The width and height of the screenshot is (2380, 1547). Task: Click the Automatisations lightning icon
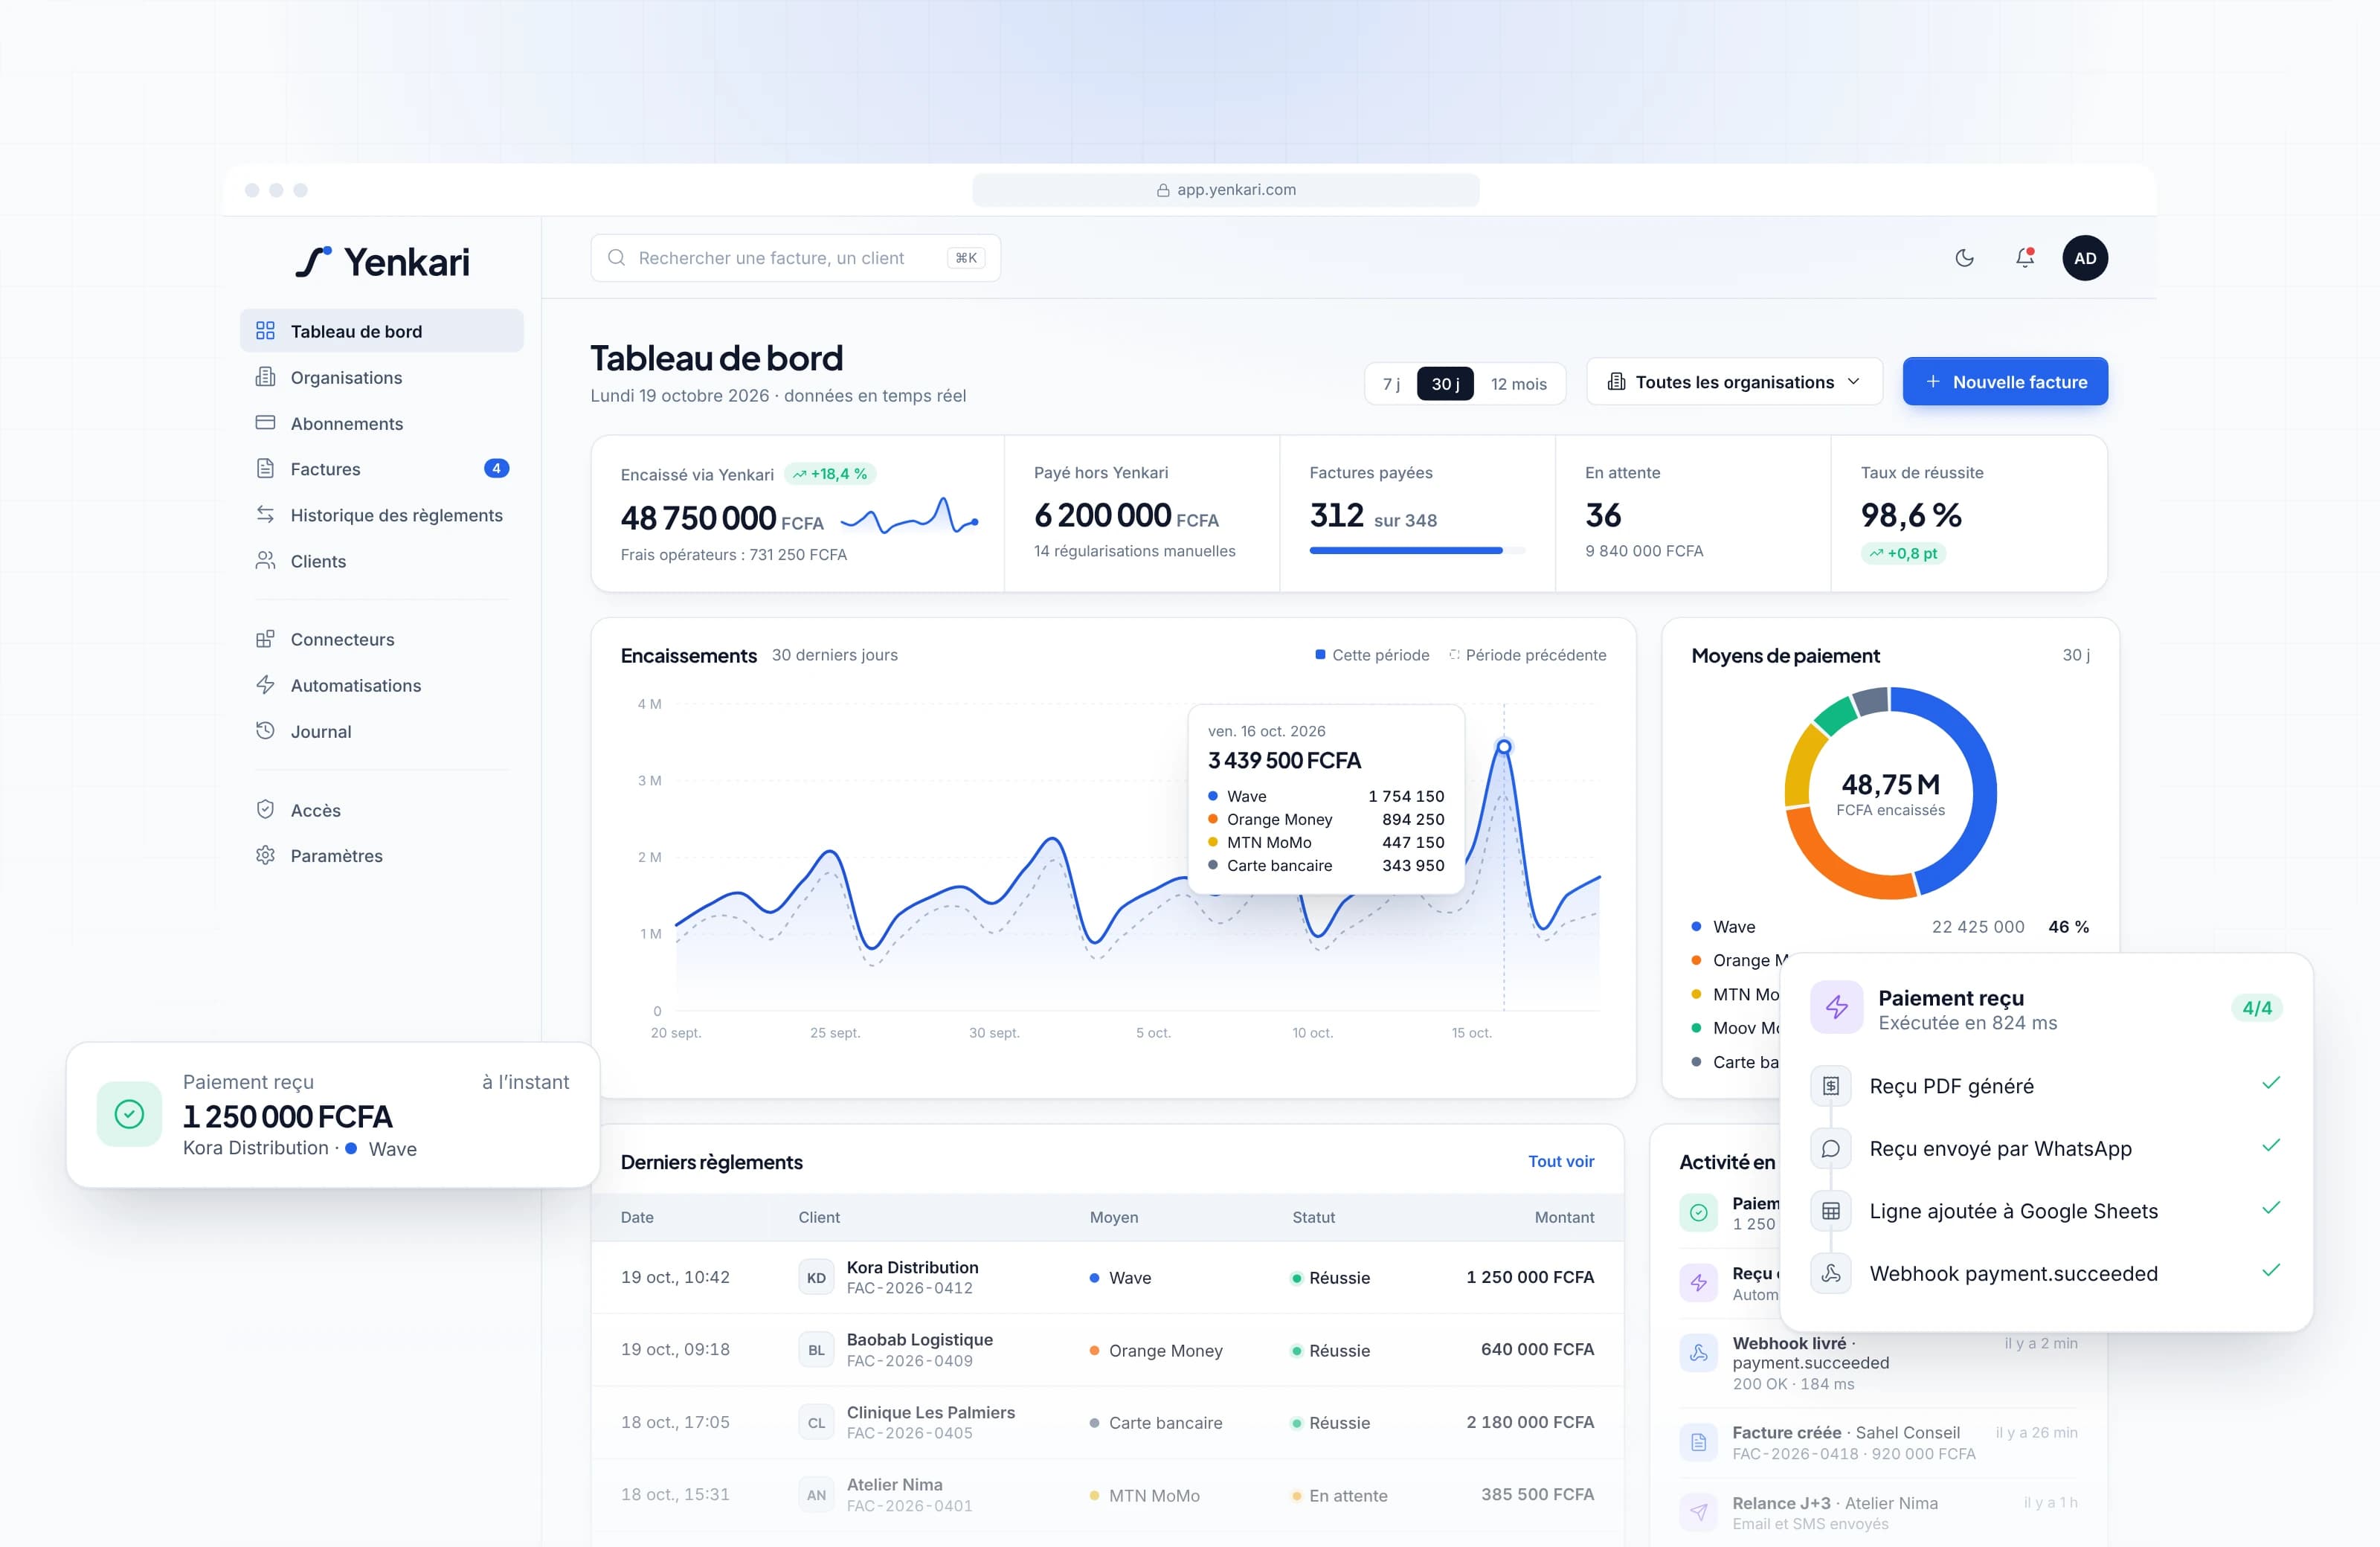(x=265, y=685)
